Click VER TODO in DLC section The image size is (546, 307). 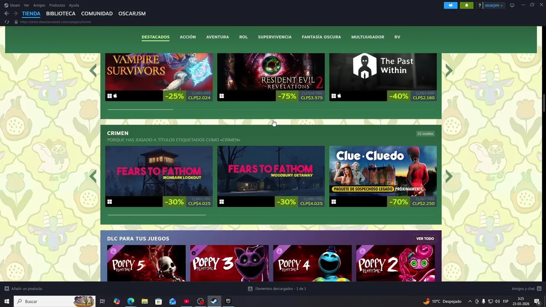coord(425,239)
